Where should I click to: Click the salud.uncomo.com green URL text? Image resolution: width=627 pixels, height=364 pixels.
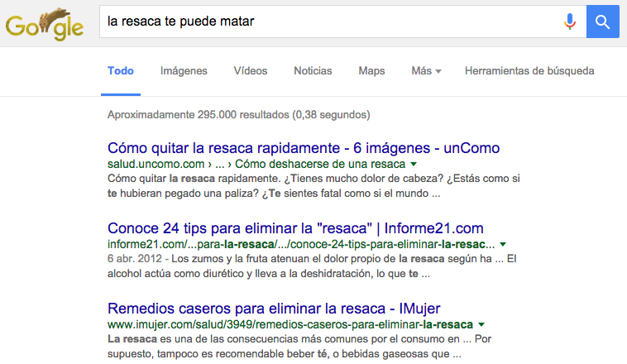point(256,164)
